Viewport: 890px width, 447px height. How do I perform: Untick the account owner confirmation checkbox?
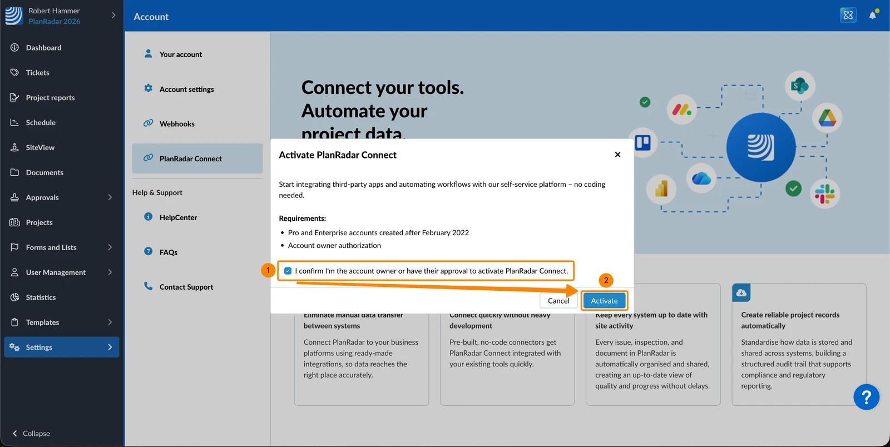tap(288, 271)
